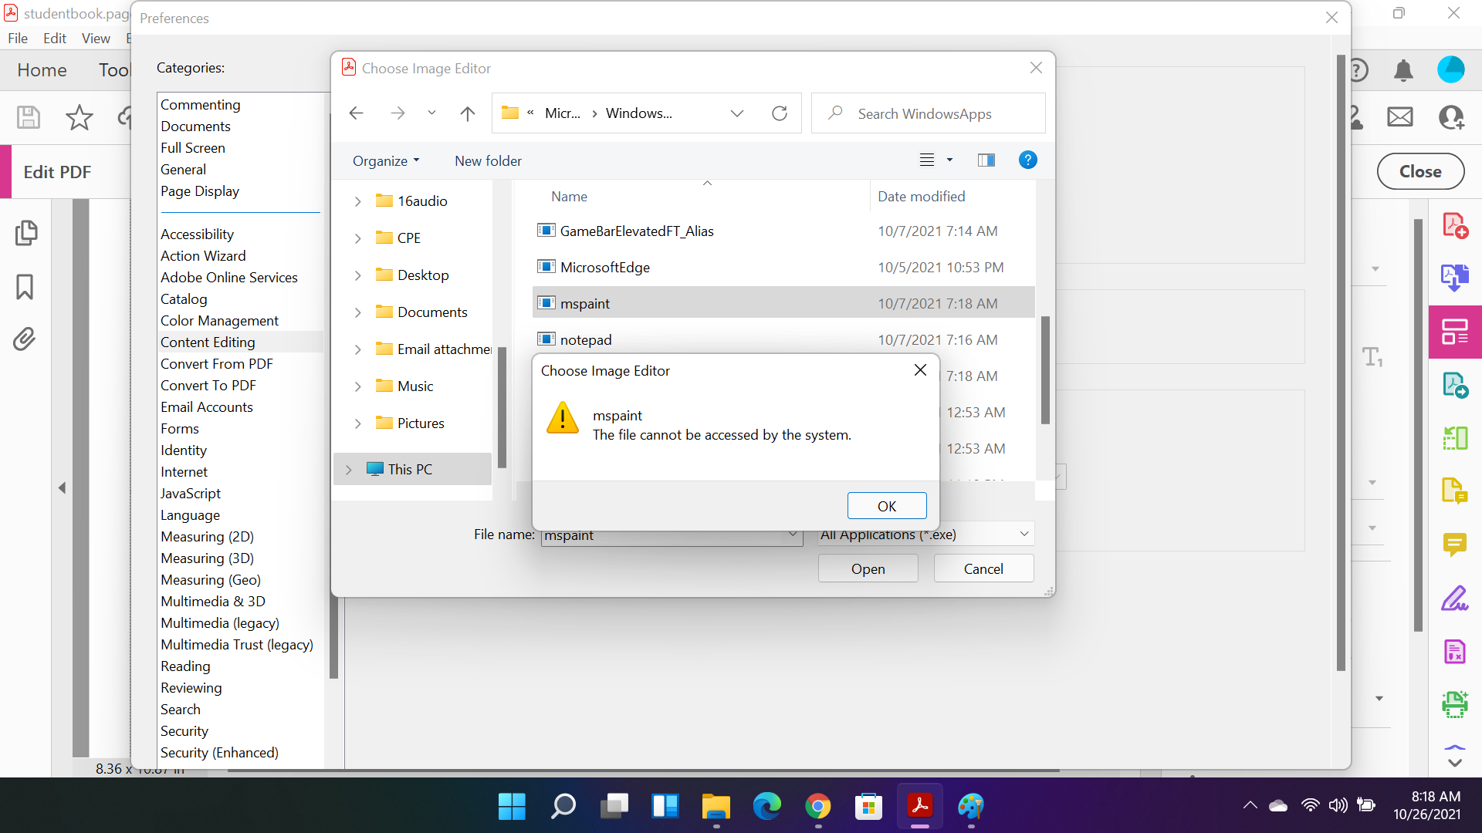Select the notepad file entry
The width and height of the screenshot is (1482, 833).
[x=783, y=339]
